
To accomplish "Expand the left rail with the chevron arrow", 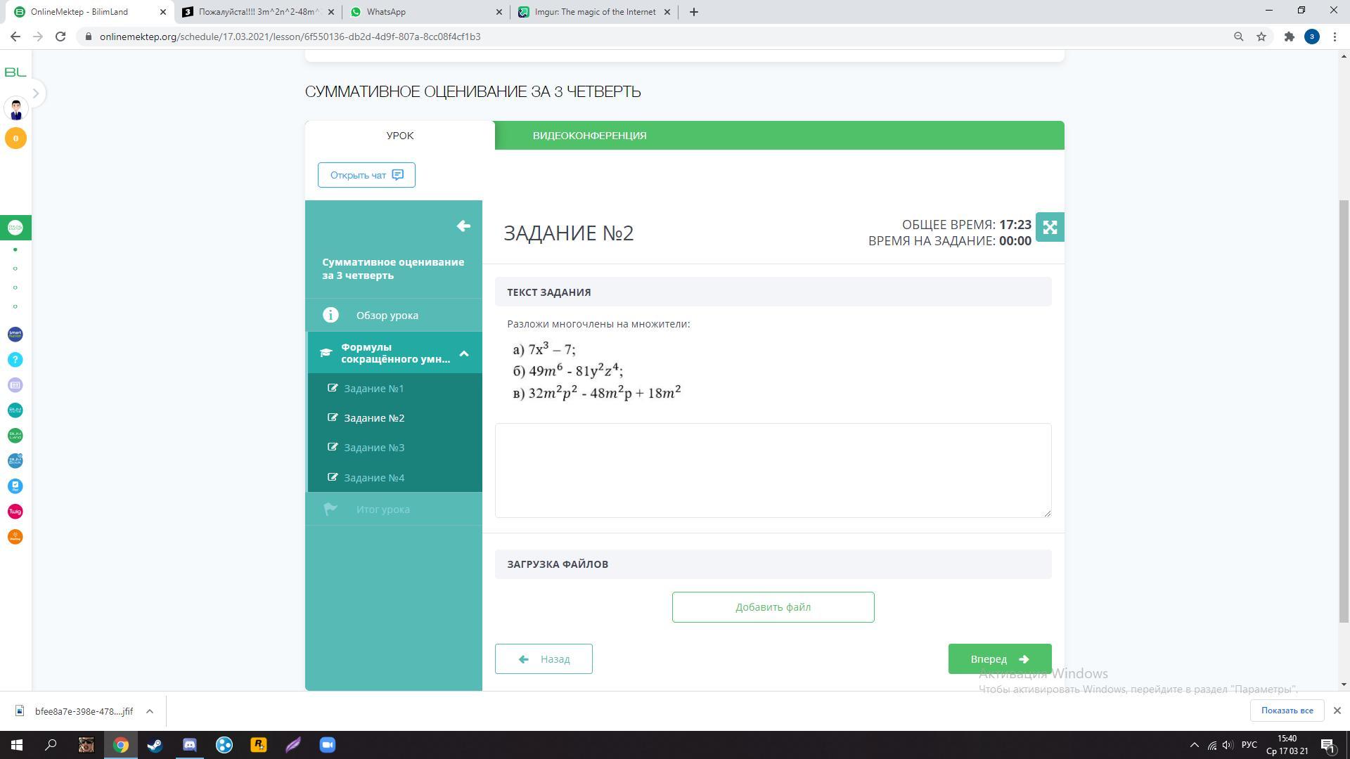I will click(x=36, y=93).
